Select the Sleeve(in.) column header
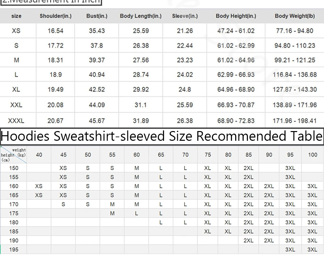The width and height of the screenshot is (324, 255). pyautogui.click(x=185, y=16)
